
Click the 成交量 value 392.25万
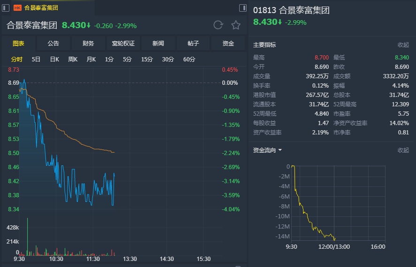coord(317,76)
